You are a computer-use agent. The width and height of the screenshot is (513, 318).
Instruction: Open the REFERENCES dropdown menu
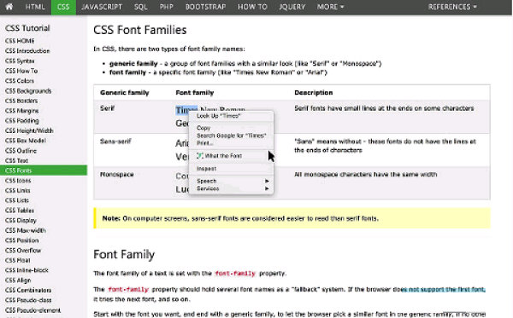(452, 7)
